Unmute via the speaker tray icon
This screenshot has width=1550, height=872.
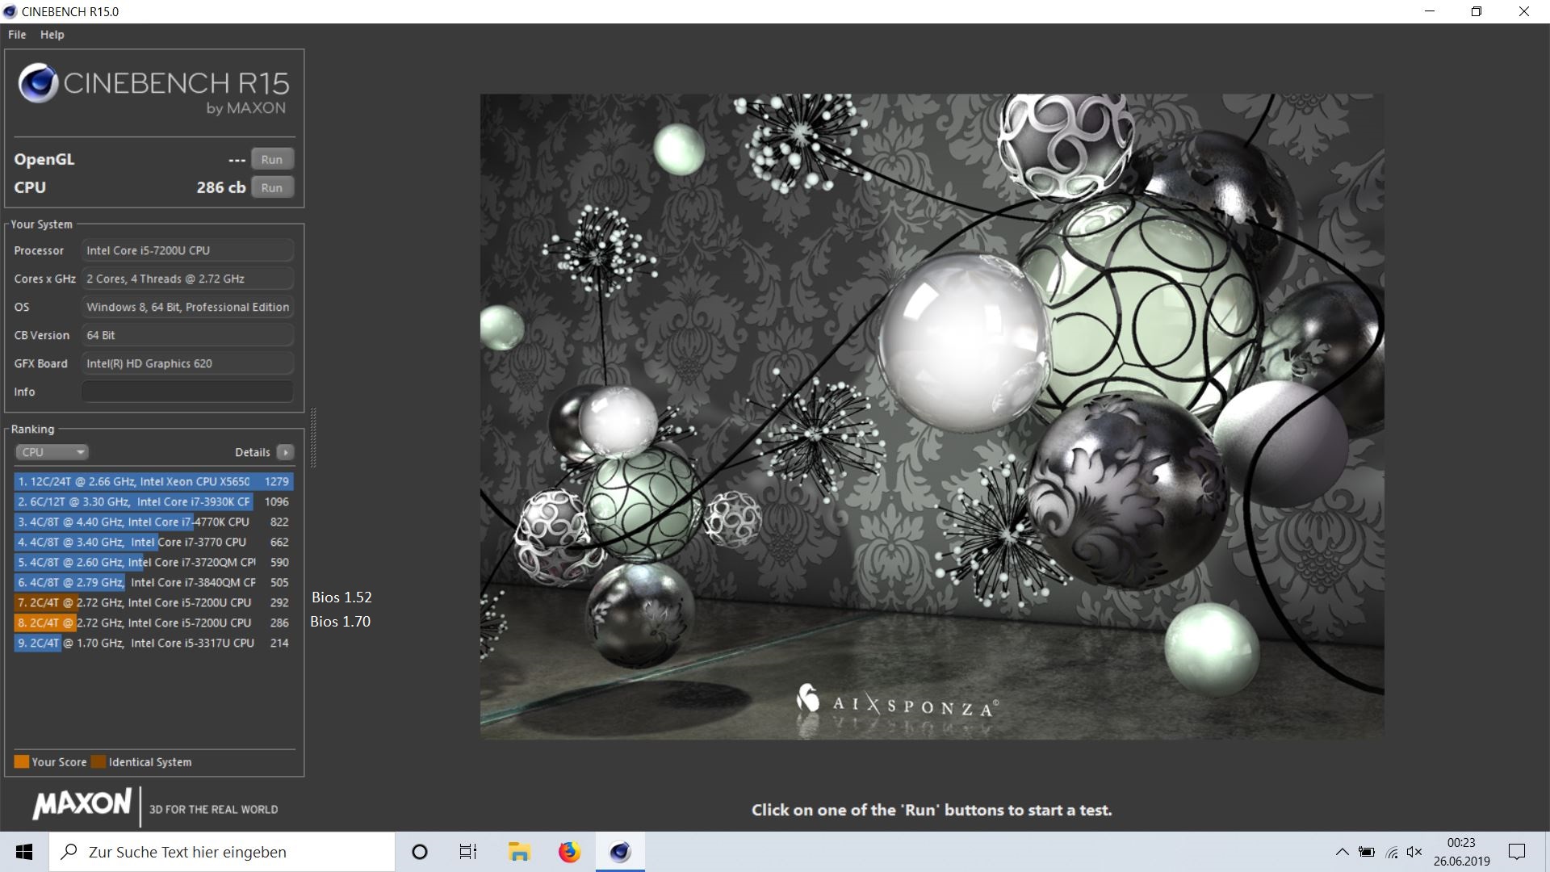click(x=1414, y=852)
